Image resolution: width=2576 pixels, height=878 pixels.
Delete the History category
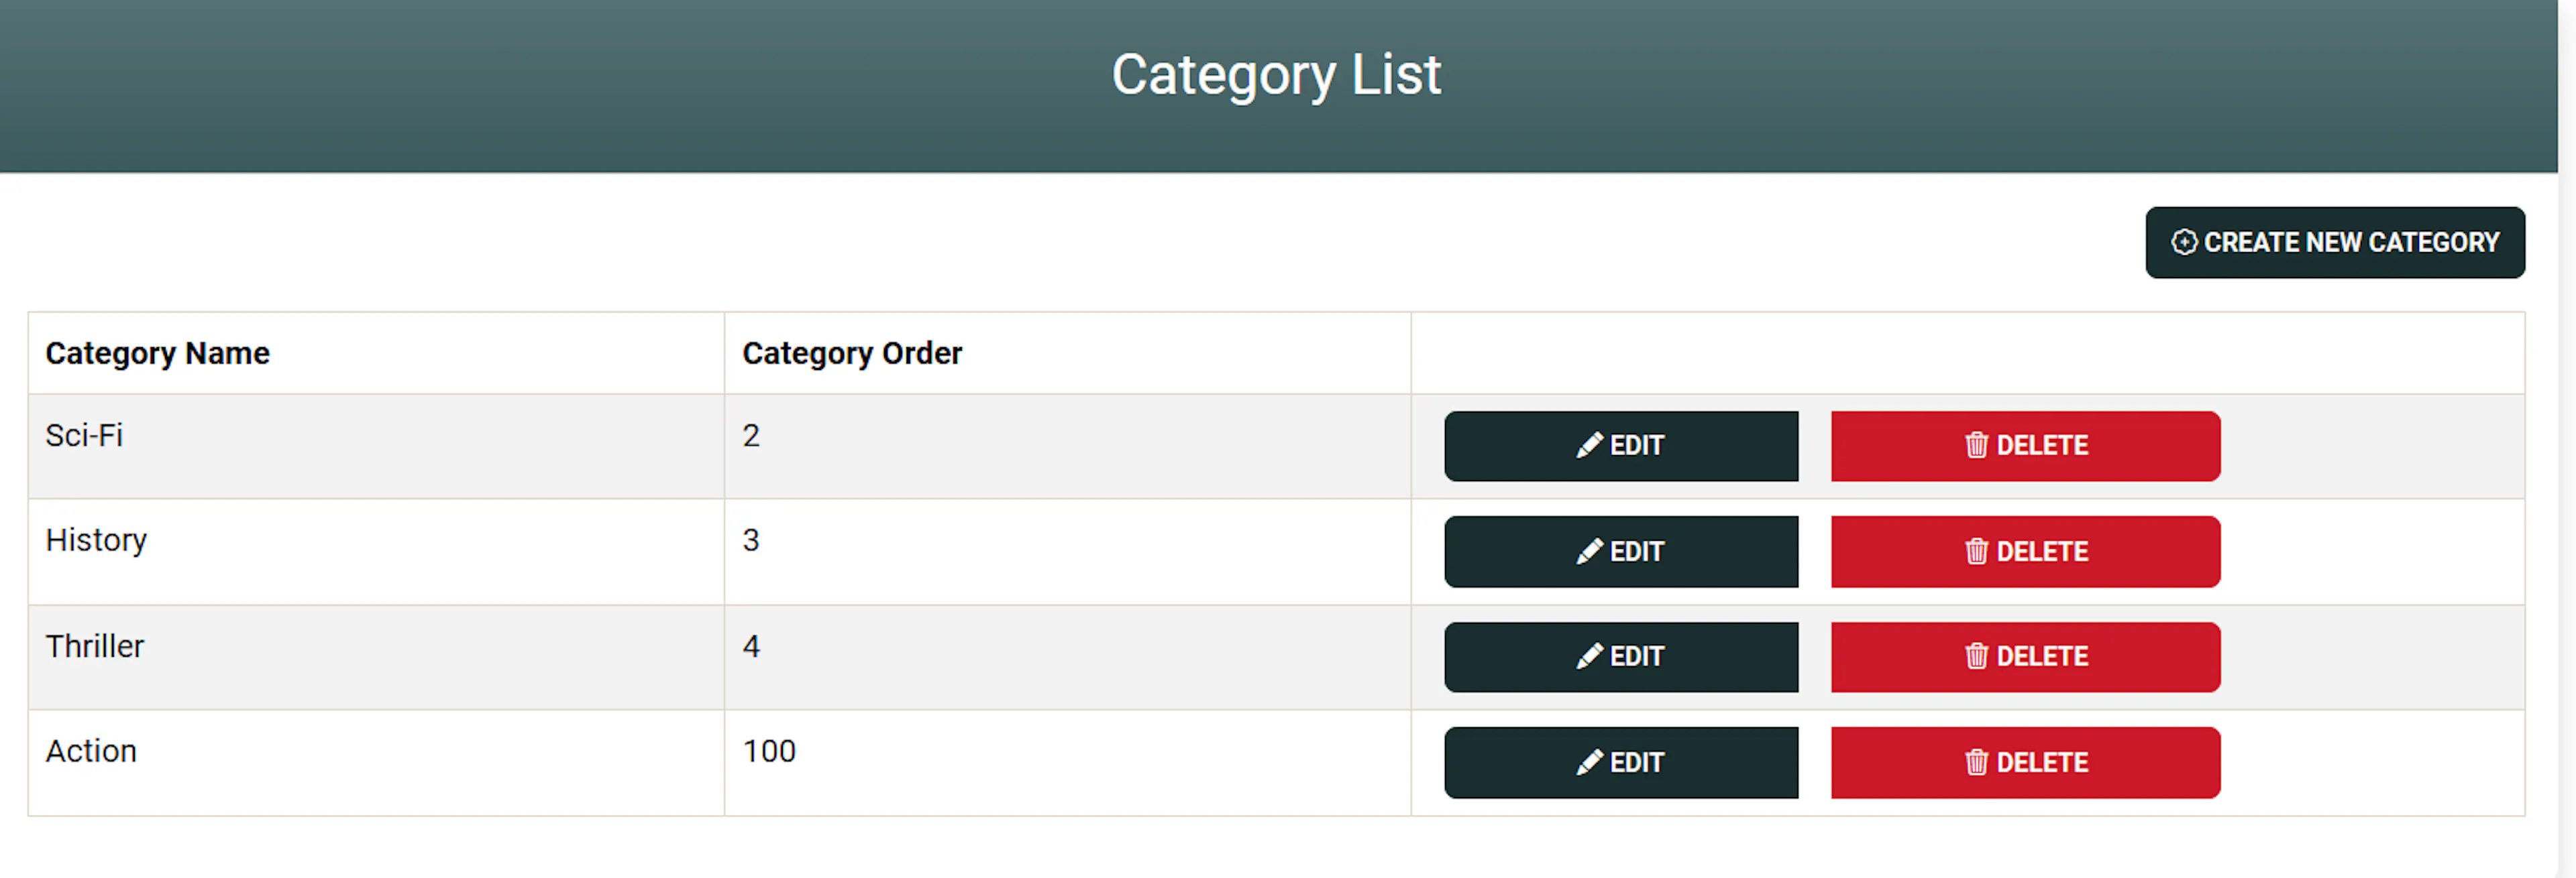(x=2025, y=552)
